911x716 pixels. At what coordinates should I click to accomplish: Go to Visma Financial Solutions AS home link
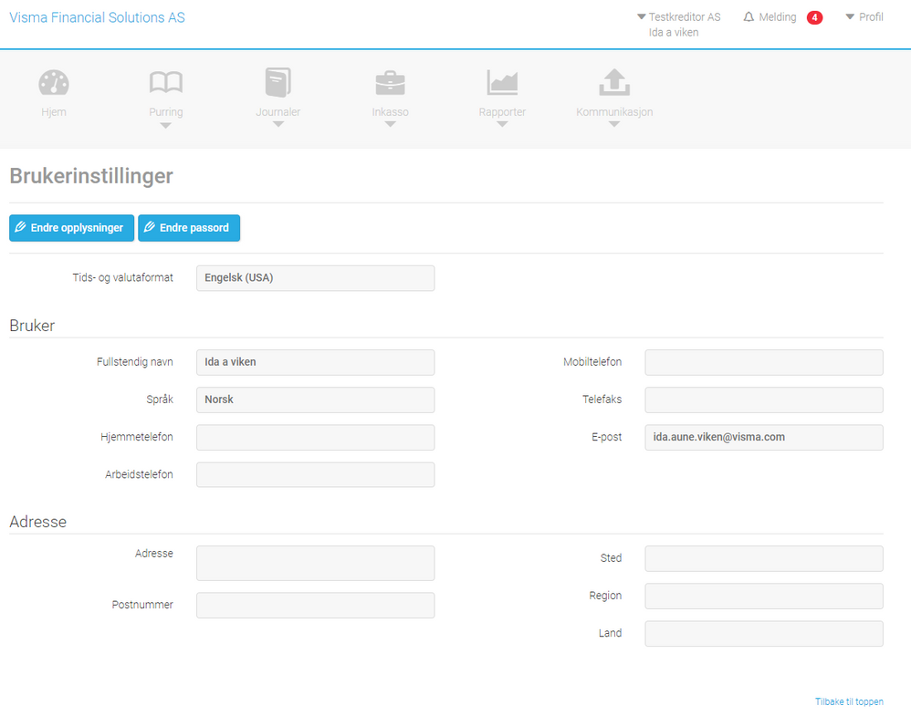[97, 17]
